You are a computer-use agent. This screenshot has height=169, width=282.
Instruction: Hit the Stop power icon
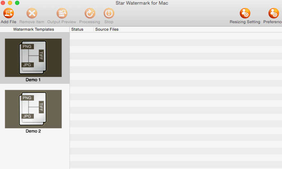(109, 14)
